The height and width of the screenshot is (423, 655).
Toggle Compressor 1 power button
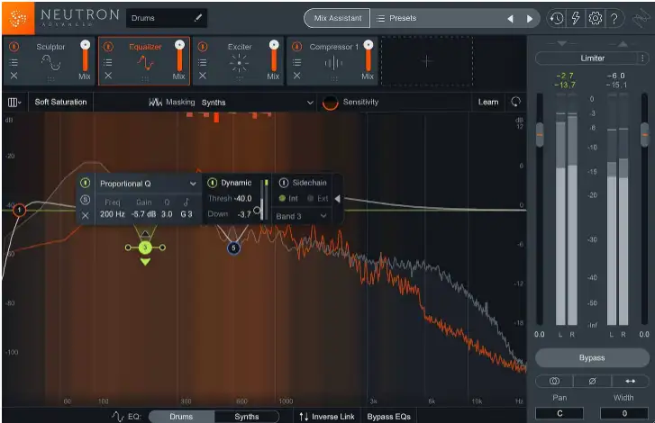tap(296, 47)
